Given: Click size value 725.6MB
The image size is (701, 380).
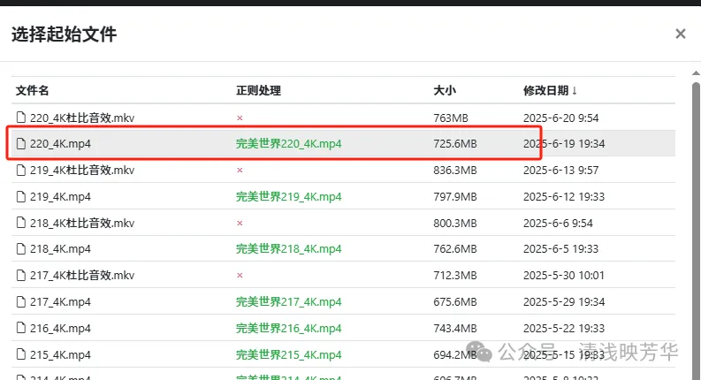Looking at the screenshot, I should [455, 143].
